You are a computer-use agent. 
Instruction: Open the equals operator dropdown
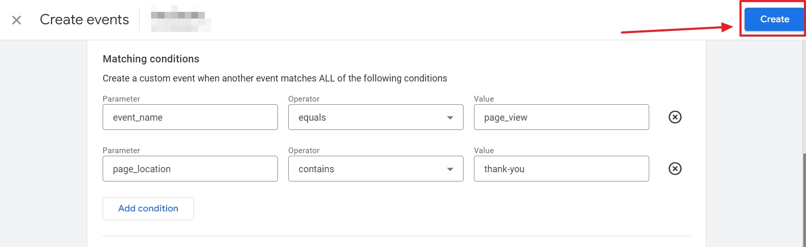[376, 117]
